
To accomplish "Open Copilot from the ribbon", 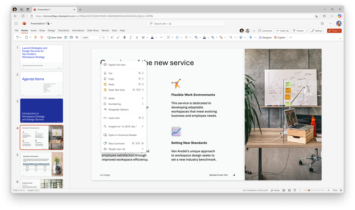I will point(279,37).
